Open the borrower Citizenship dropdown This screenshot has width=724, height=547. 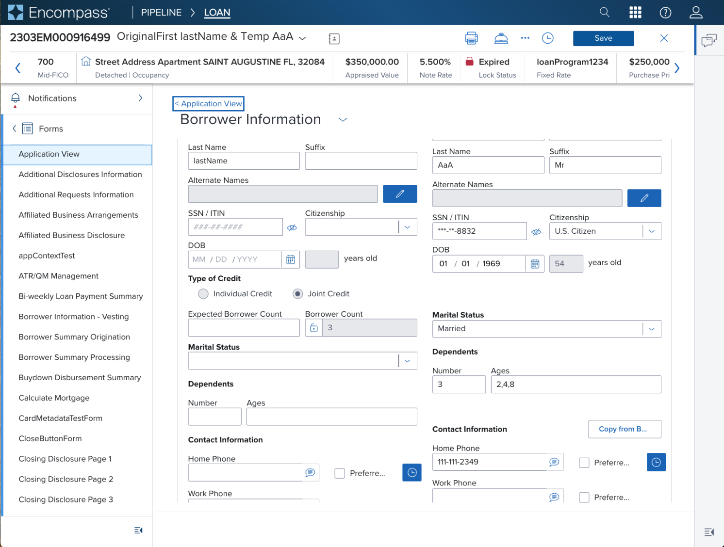click(x=407, y=227)
